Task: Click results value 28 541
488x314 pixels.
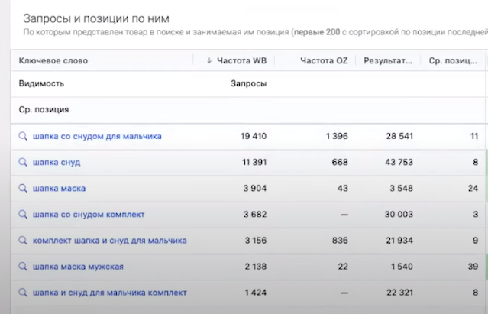Action: tap(399, 136)
